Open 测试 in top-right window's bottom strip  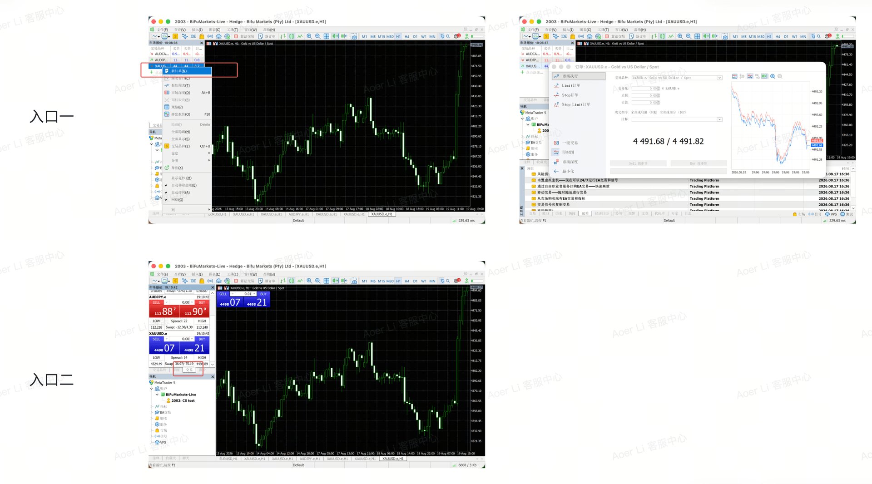[847, 214]
